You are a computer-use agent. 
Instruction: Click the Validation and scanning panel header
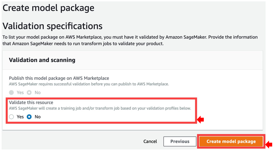pyautogui.click(x=42, y=60)
